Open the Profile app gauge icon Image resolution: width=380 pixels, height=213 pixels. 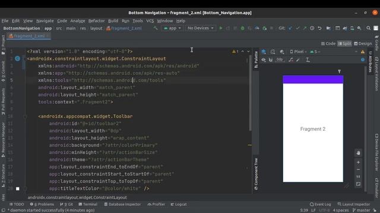coord(257,28)
